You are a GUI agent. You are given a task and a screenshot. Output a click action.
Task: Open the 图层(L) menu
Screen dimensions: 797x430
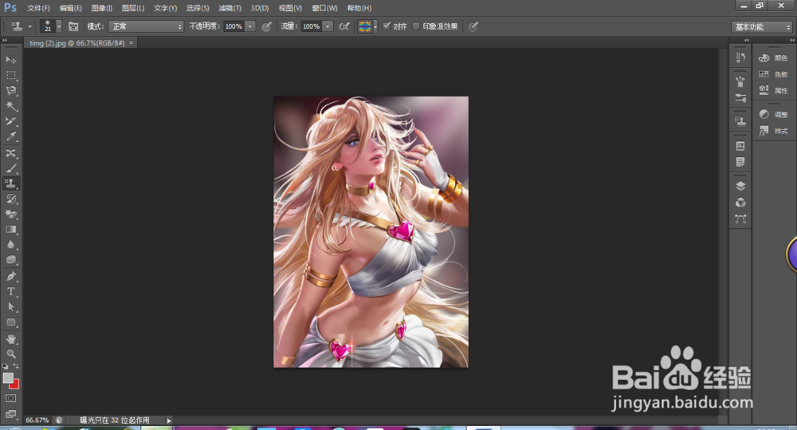[x=133, y=8]
